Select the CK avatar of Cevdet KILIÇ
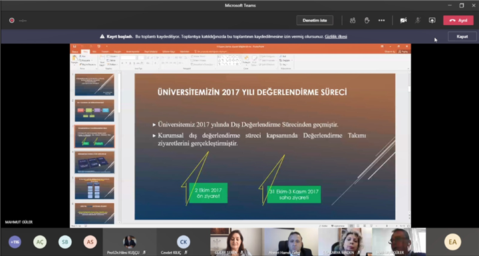The height and width of the screenshot is (256, 479). [184, 241]
